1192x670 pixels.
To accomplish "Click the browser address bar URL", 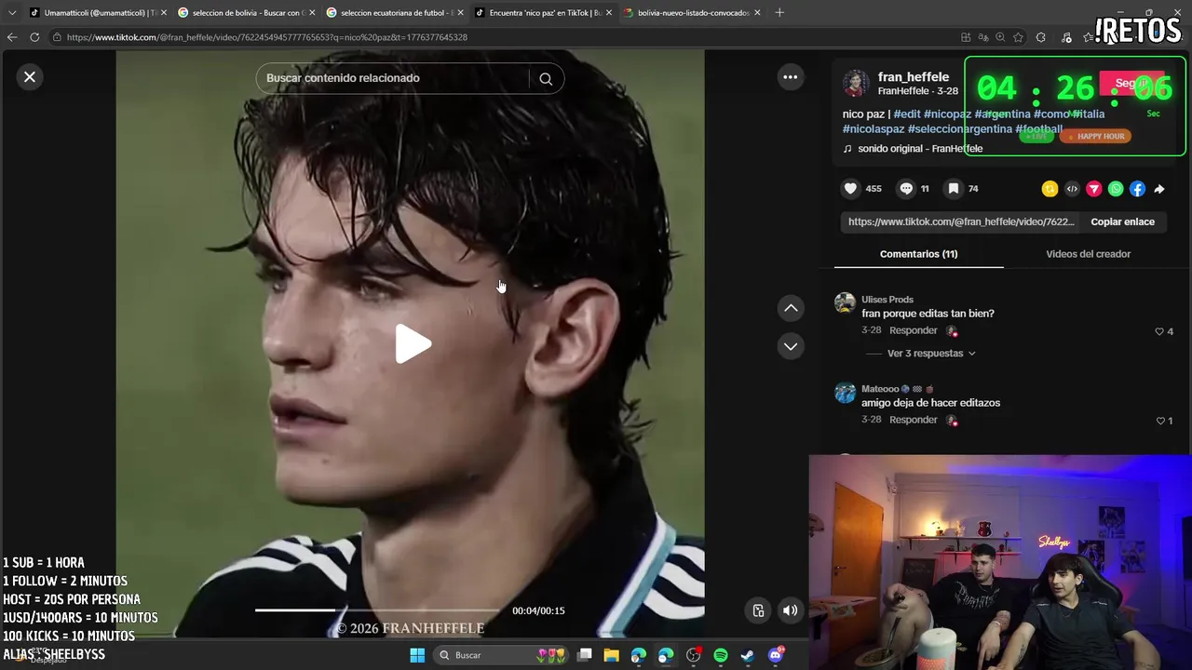I will coord(267,37).
